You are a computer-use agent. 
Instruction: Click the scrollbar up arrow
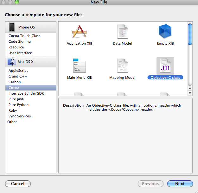(x=190, y=88)
